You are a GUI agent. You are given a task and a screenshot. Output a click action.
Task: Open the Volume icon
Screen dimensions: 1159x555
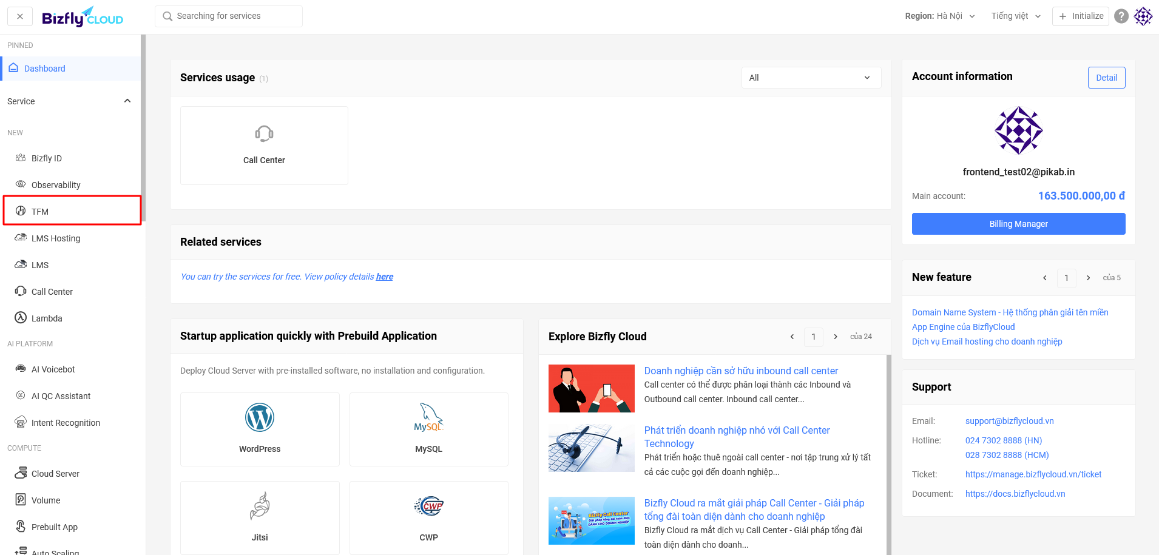pyautogui.click(x=21, y=500)
